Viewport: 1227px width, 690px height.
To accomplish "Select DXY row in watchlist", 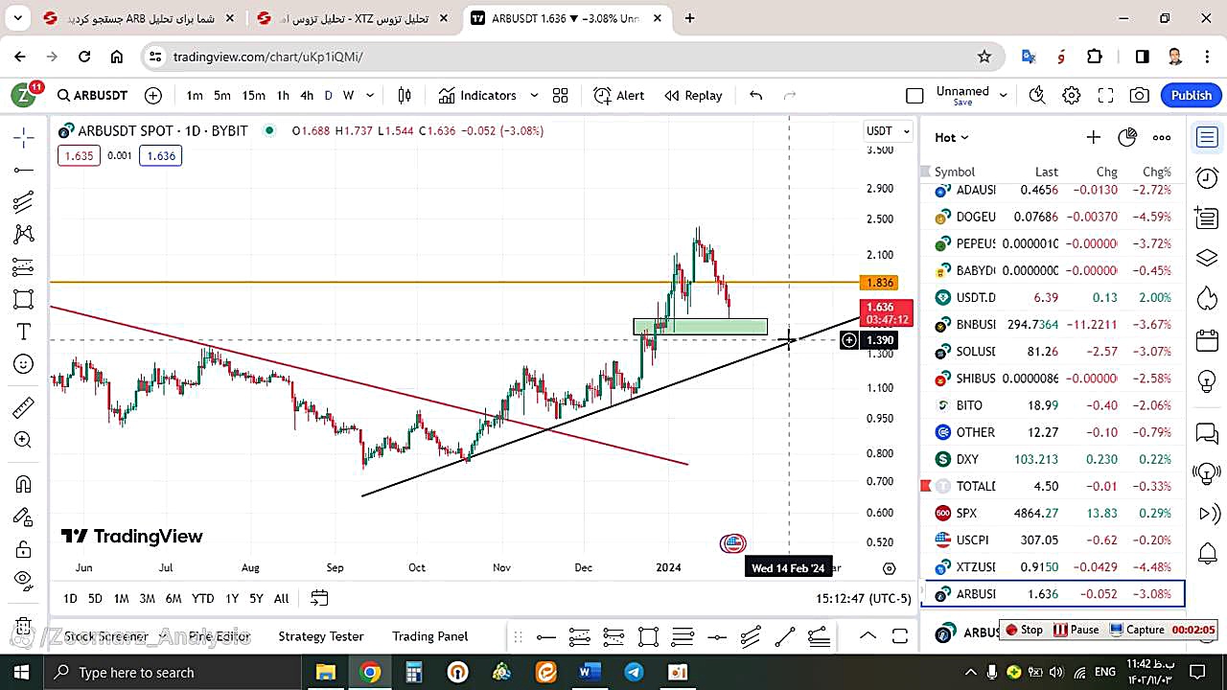I will (1053, 459).
